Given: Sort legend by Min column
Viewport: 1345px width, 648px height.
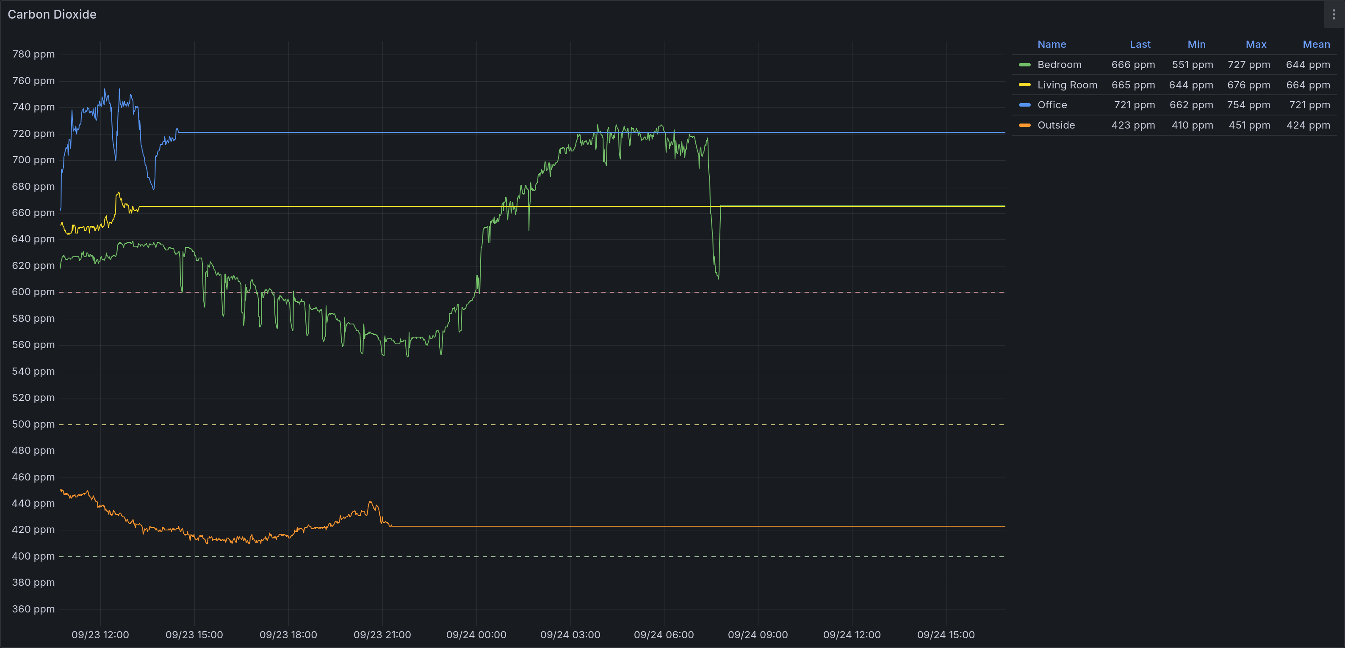Looking at the screenshot, I should point(1196,44).
